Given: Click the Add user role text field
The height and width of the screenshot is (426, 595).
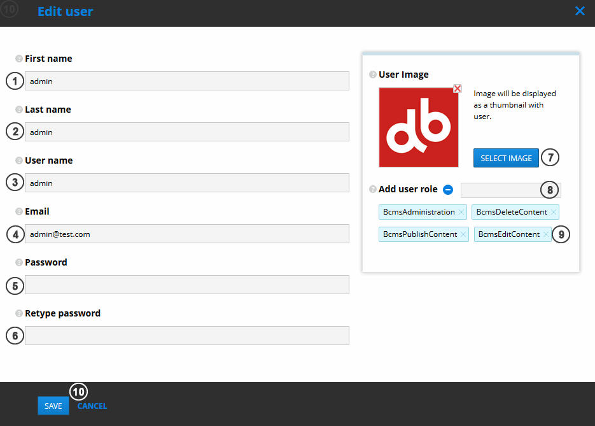Looking at the screenshot, I should [500, 190].
